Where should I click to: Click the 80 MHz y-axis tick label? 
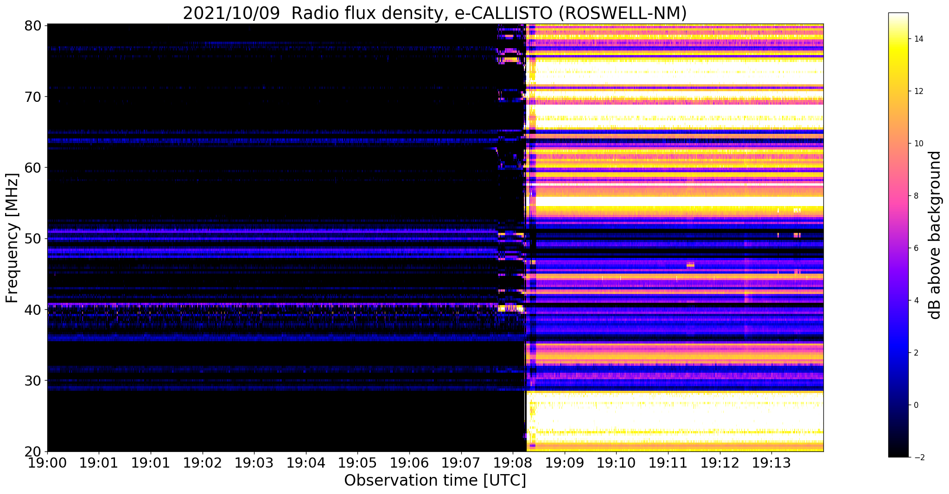coord(32,25)
